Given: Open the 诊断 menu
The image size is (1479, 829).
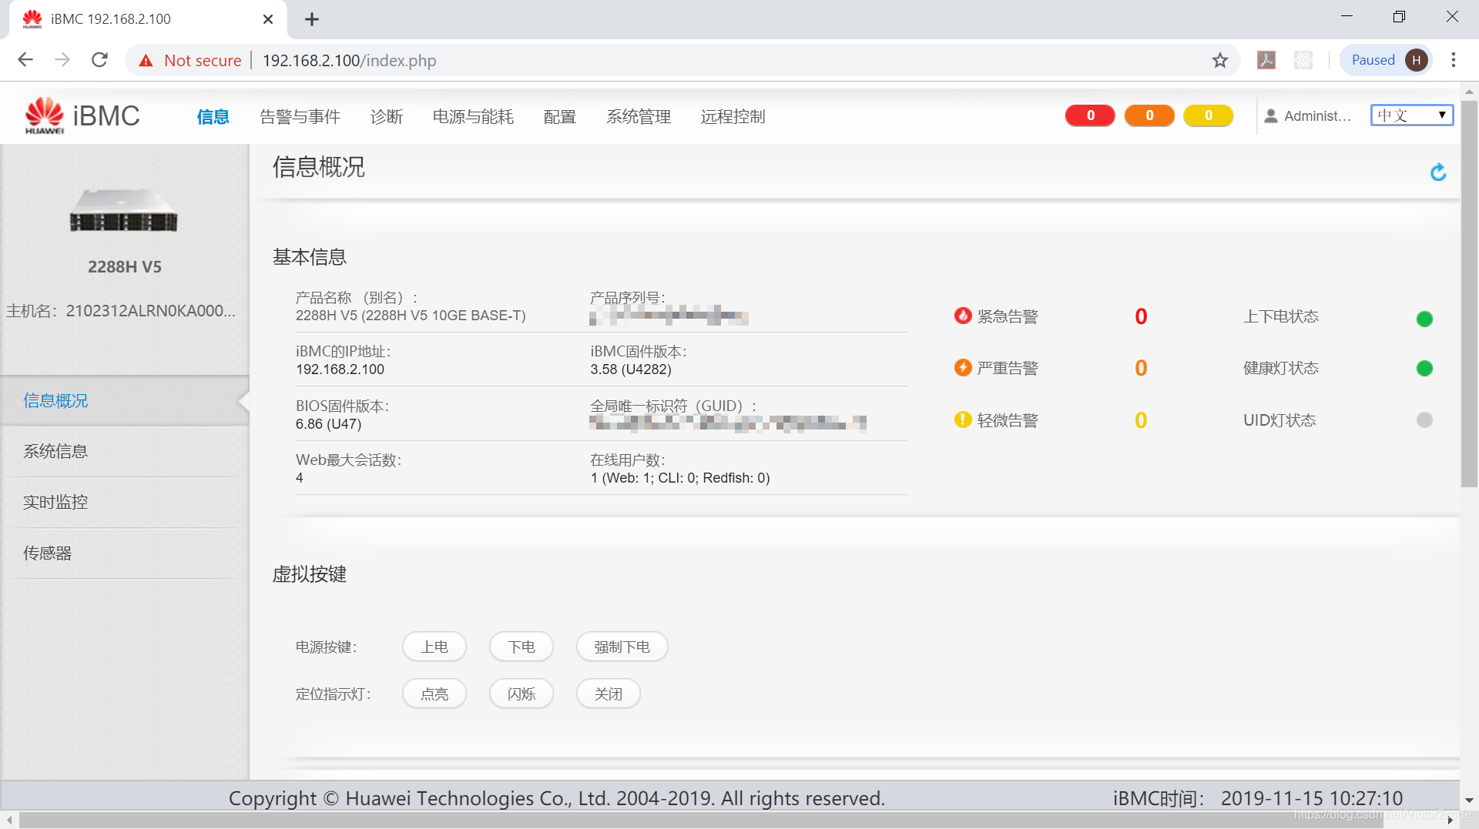Looking at the screenshot, I should [x=387, y=116].
